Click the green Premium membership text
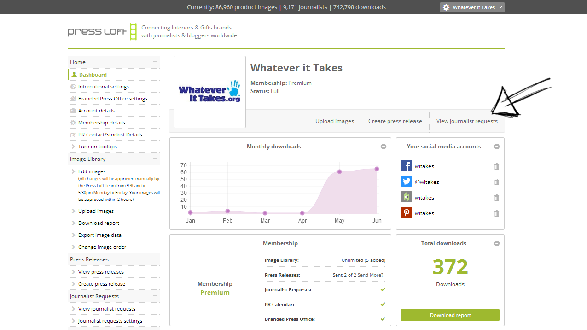This screenshot has height=330, width=587. [215, 293]
